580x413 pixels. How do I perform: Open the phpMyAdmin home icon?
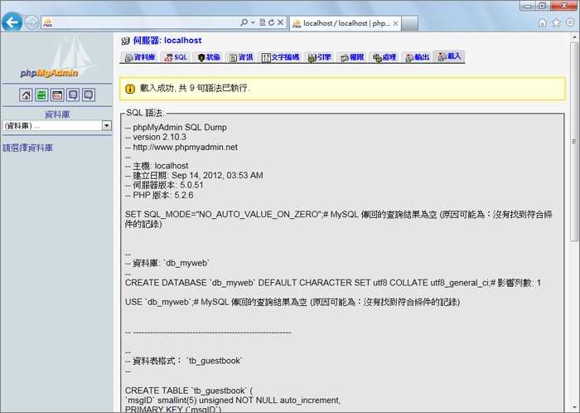[26, 95]
